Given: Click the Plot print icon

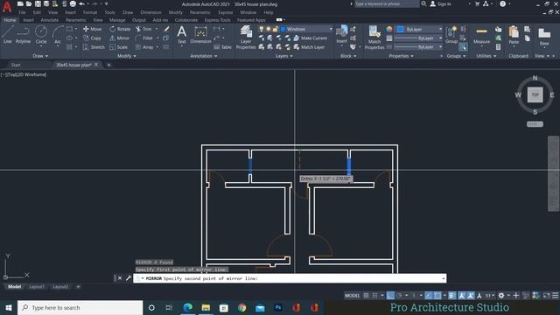Looking at the screenshot, I should (73, 3).
